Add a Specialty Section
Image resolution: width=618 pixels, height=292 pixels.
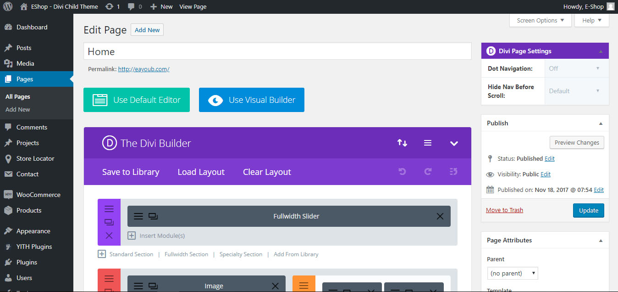241,254
